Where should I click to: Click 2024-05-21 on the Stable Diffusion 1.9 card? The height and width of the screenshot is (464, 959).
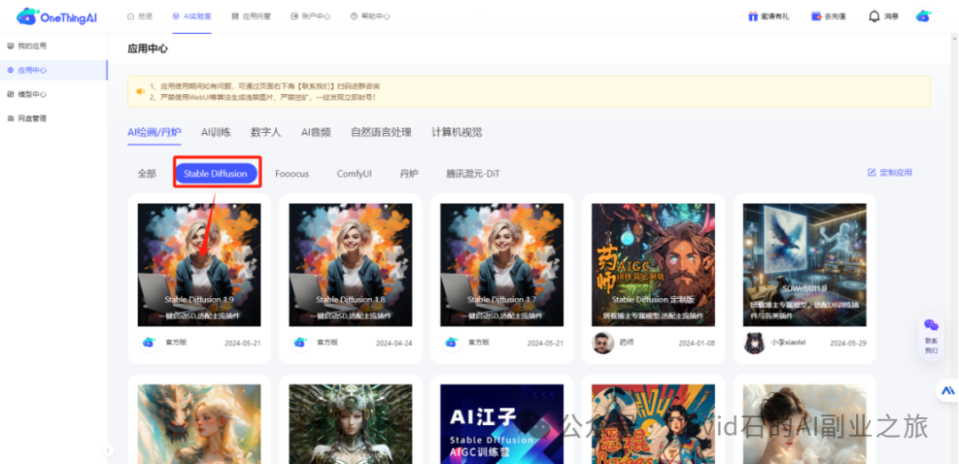(x=242, y=343)
